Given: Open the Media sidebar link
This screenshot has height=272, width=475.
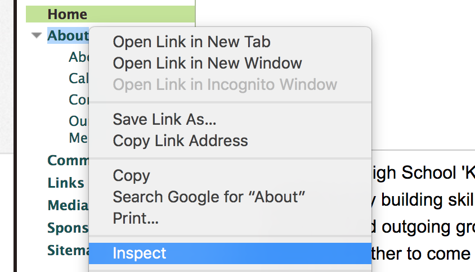Looking at the screenshot, I should coord(68,205).
